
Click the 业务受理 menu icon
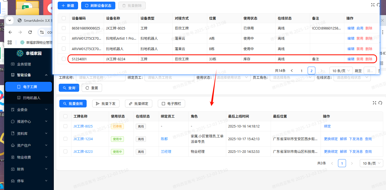[x=12, y=64]
